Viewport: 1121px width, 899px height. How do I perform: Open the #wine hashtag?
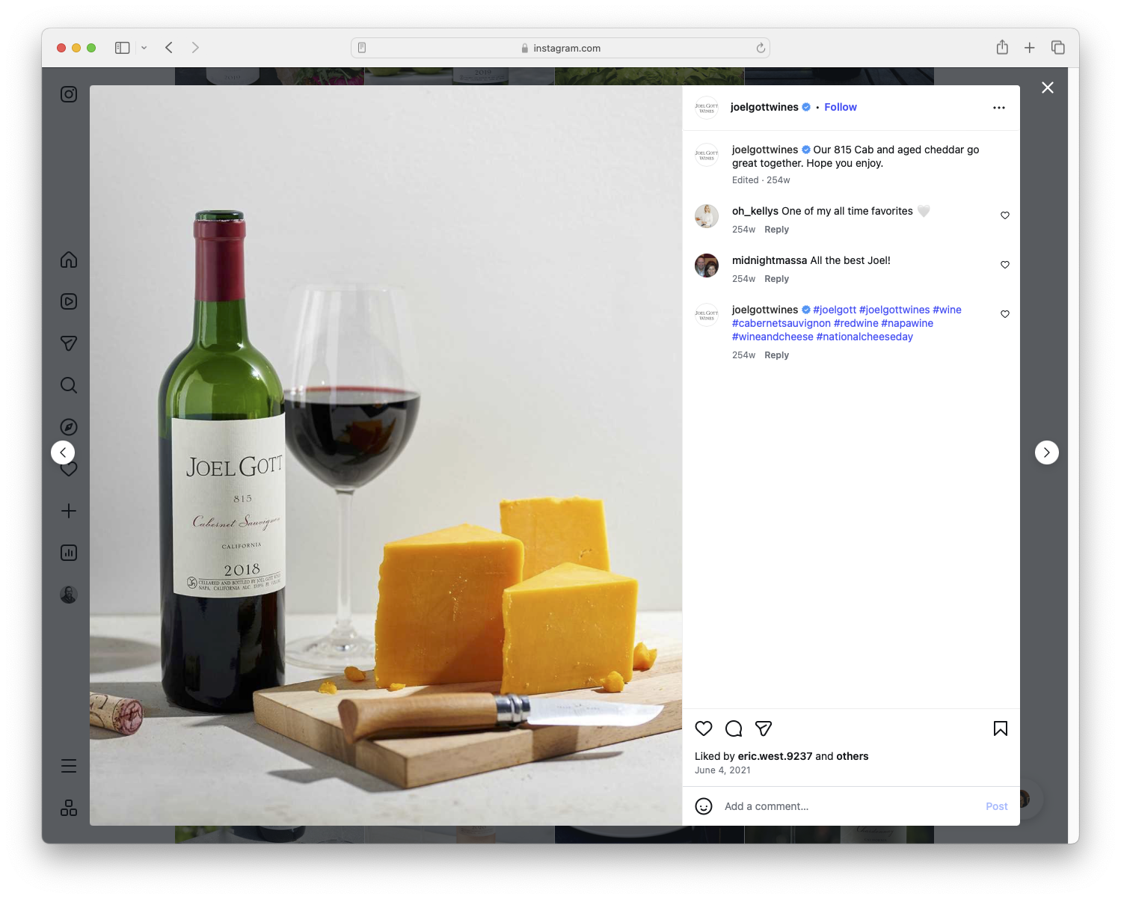(947, 310)
